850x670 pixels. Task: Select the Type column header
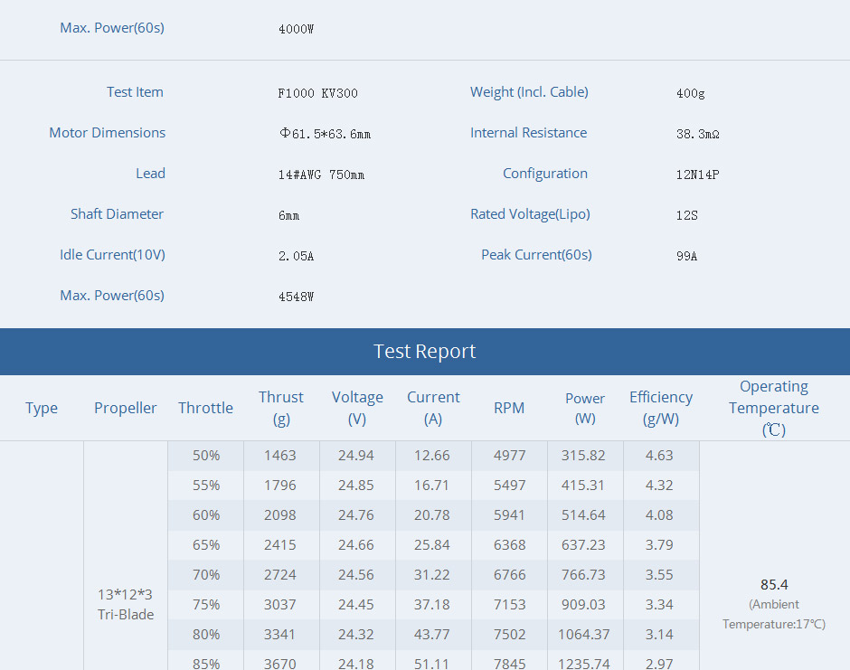point(42,408)
